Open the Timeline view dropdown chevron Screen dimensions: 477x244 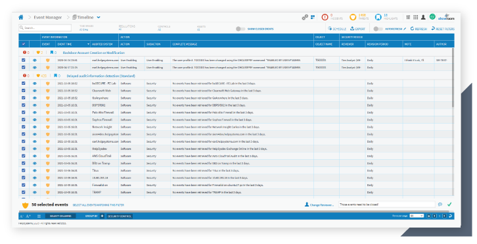click(x=99, y=17)
